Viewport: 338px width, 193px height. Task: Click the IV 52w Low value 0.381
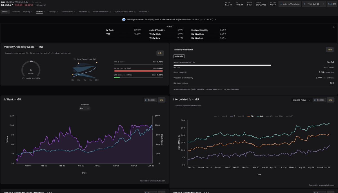[180, 38]
